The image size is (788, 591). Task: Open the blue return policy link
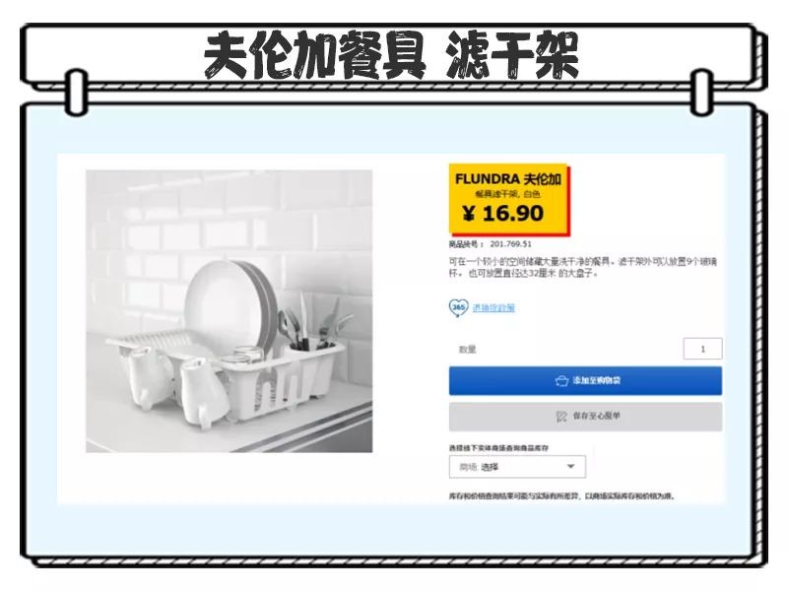493,307
